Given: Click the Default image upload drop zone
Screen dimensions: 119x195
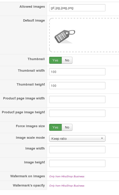Looking at the screenshot, I should coord(84,35).
